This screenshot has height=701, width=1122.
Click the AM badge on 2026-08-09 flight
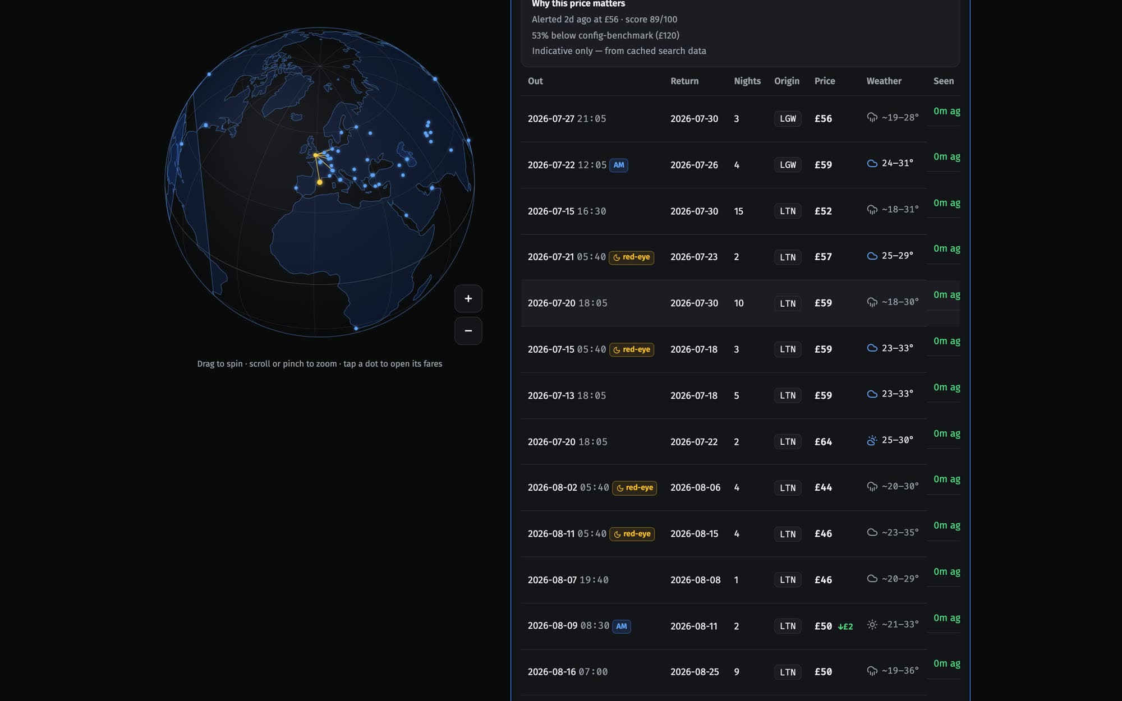(622, 626)
